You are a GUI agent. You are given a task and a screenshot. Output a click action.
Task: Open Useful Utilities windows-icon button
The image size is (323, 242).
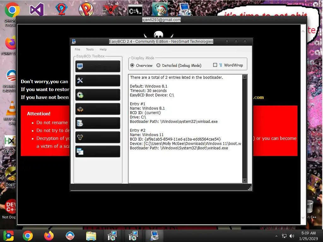pos(98,152)
